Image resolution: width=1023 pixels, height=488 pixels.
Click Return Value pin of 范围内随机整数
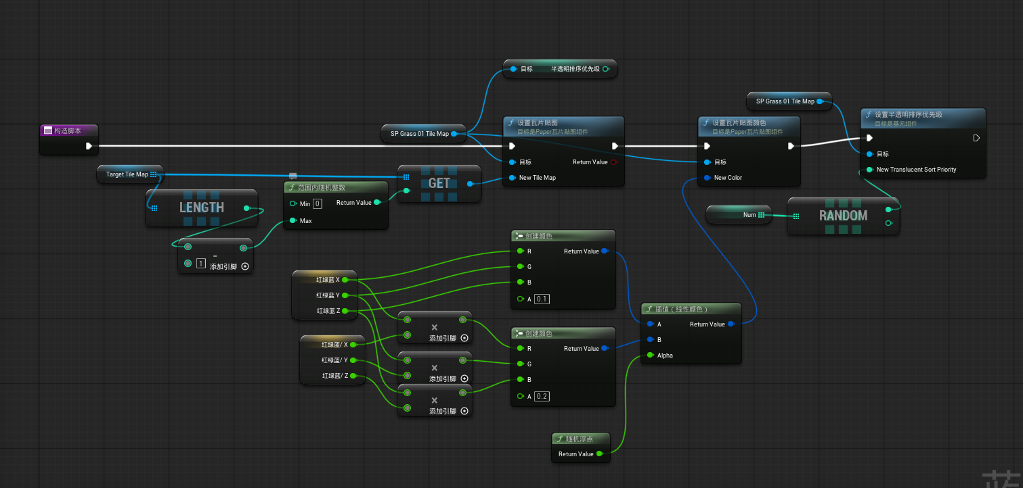pos(377,202)
